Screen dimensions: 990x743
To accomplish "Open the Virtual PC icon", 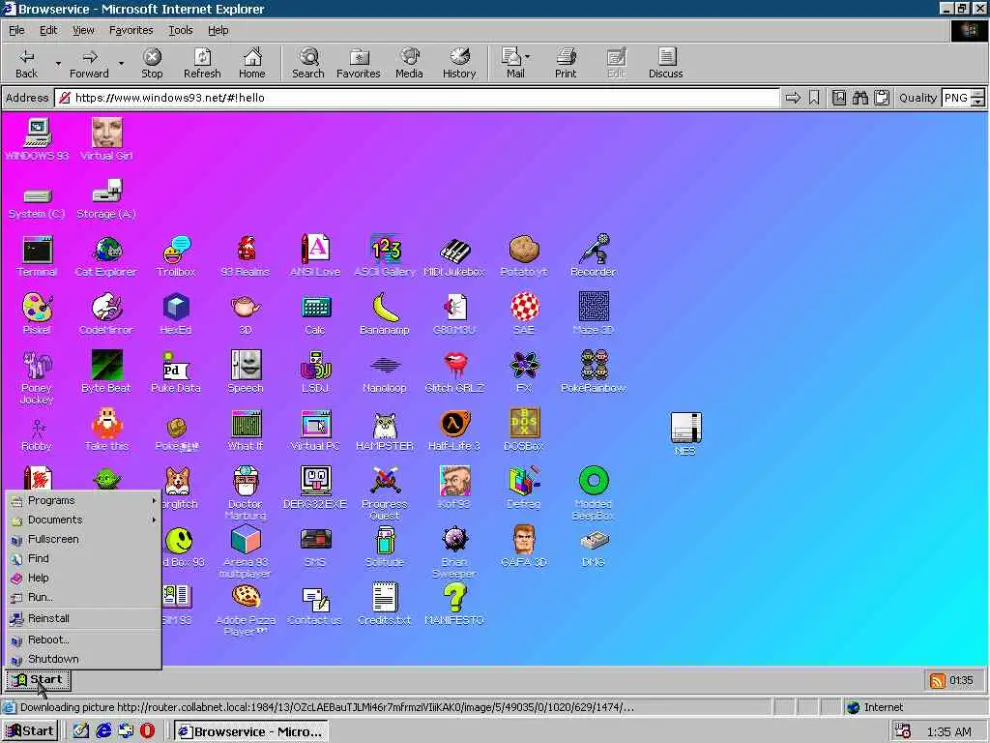I will pos(315,431).
